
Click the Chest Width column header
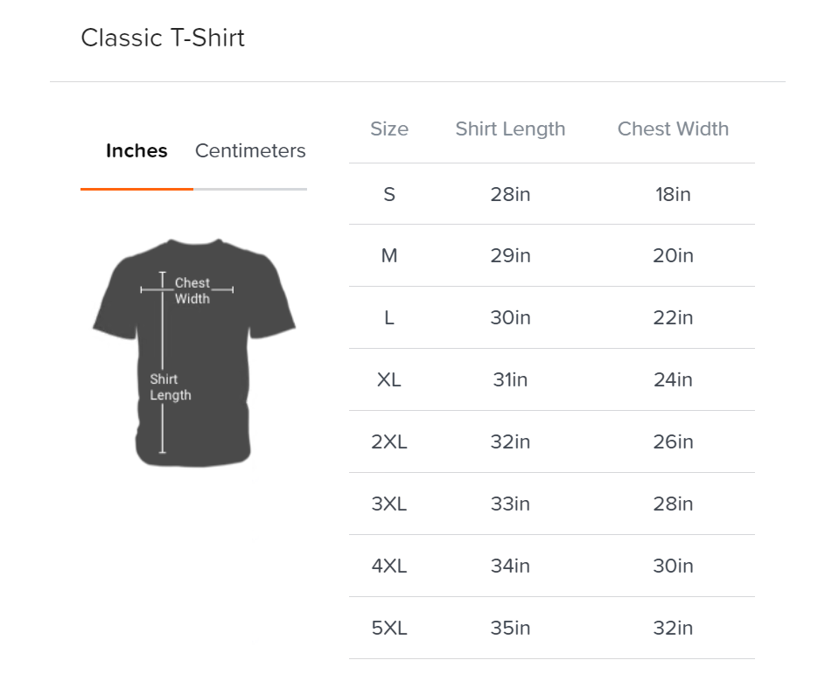click(x=673, y=129)
